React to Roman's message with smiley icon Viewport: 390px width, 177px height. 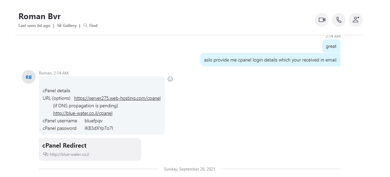coord(170,79)
